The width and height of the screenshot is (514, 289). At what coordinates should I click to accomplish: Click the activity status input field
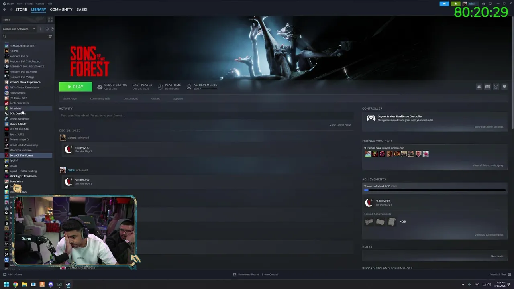(206, 116)
